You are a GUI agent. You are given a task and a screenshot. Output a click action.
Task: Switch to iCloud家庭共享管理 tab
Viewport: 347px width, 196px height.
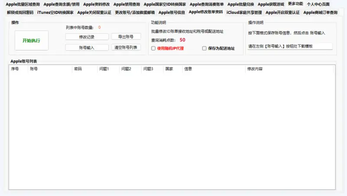pos(244,13)
